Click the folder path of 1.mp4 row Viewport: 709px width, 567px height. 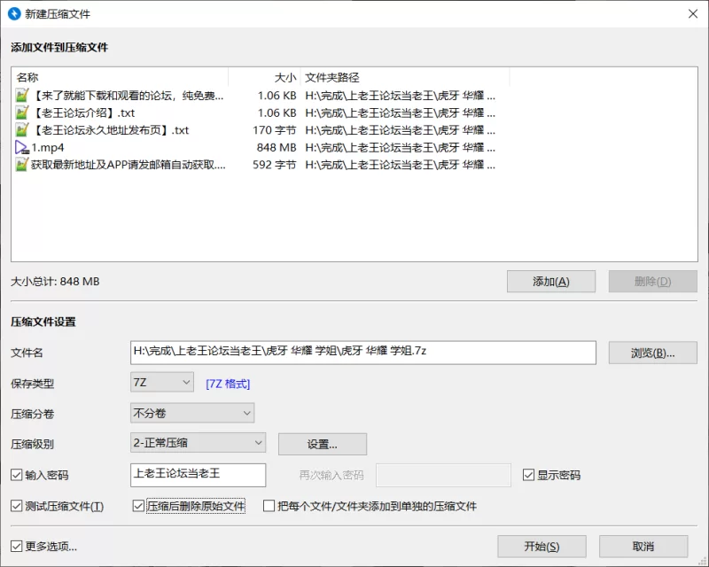click(x=401, y=147)
